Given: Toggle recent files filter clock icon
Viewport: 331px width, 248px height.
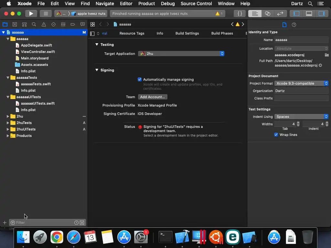Looking at the screenshot, I should (76, 223).
